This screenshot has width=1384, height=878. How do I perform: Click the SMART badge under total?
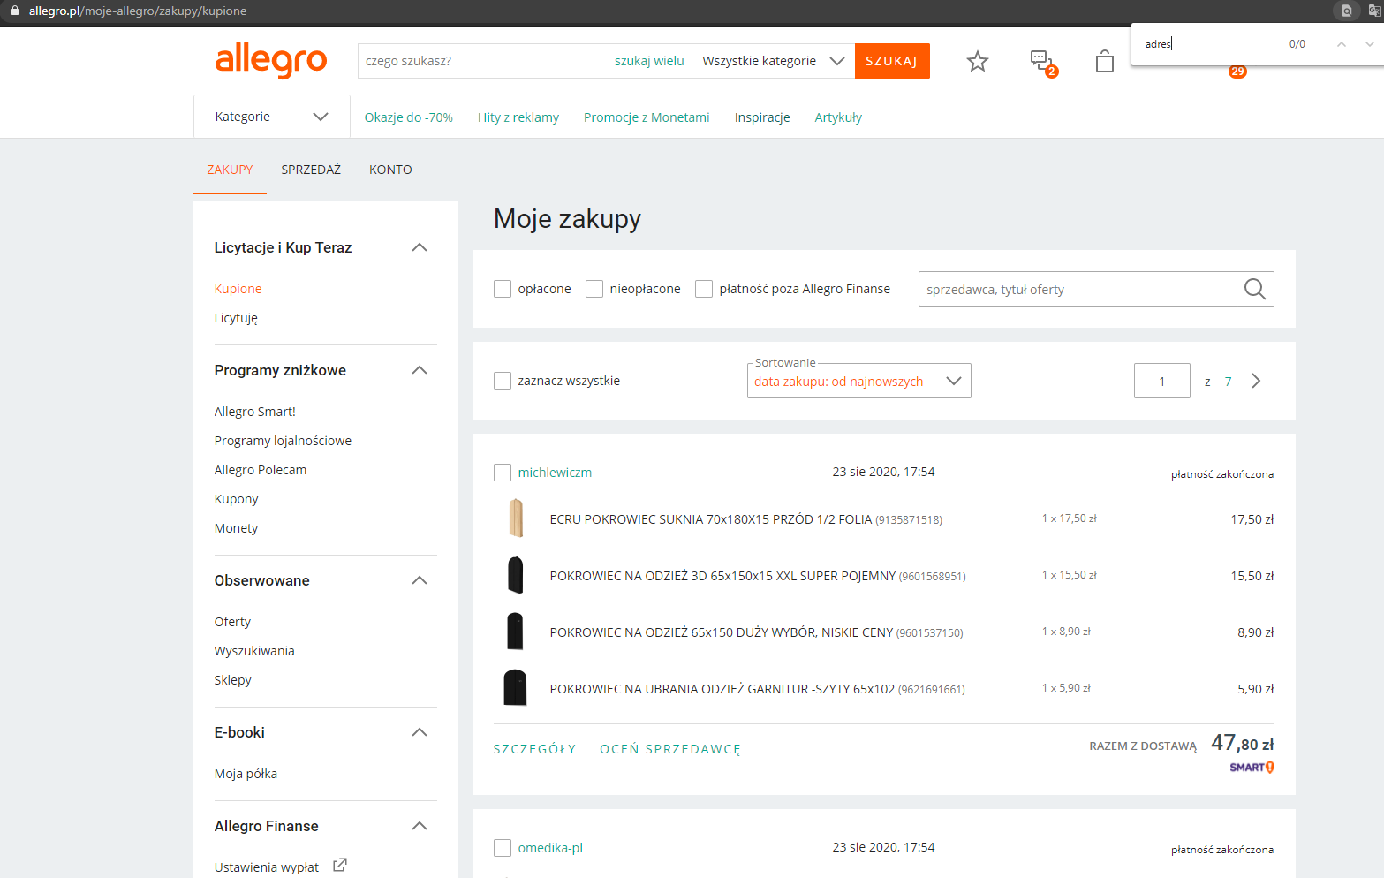coord(1252,768)
